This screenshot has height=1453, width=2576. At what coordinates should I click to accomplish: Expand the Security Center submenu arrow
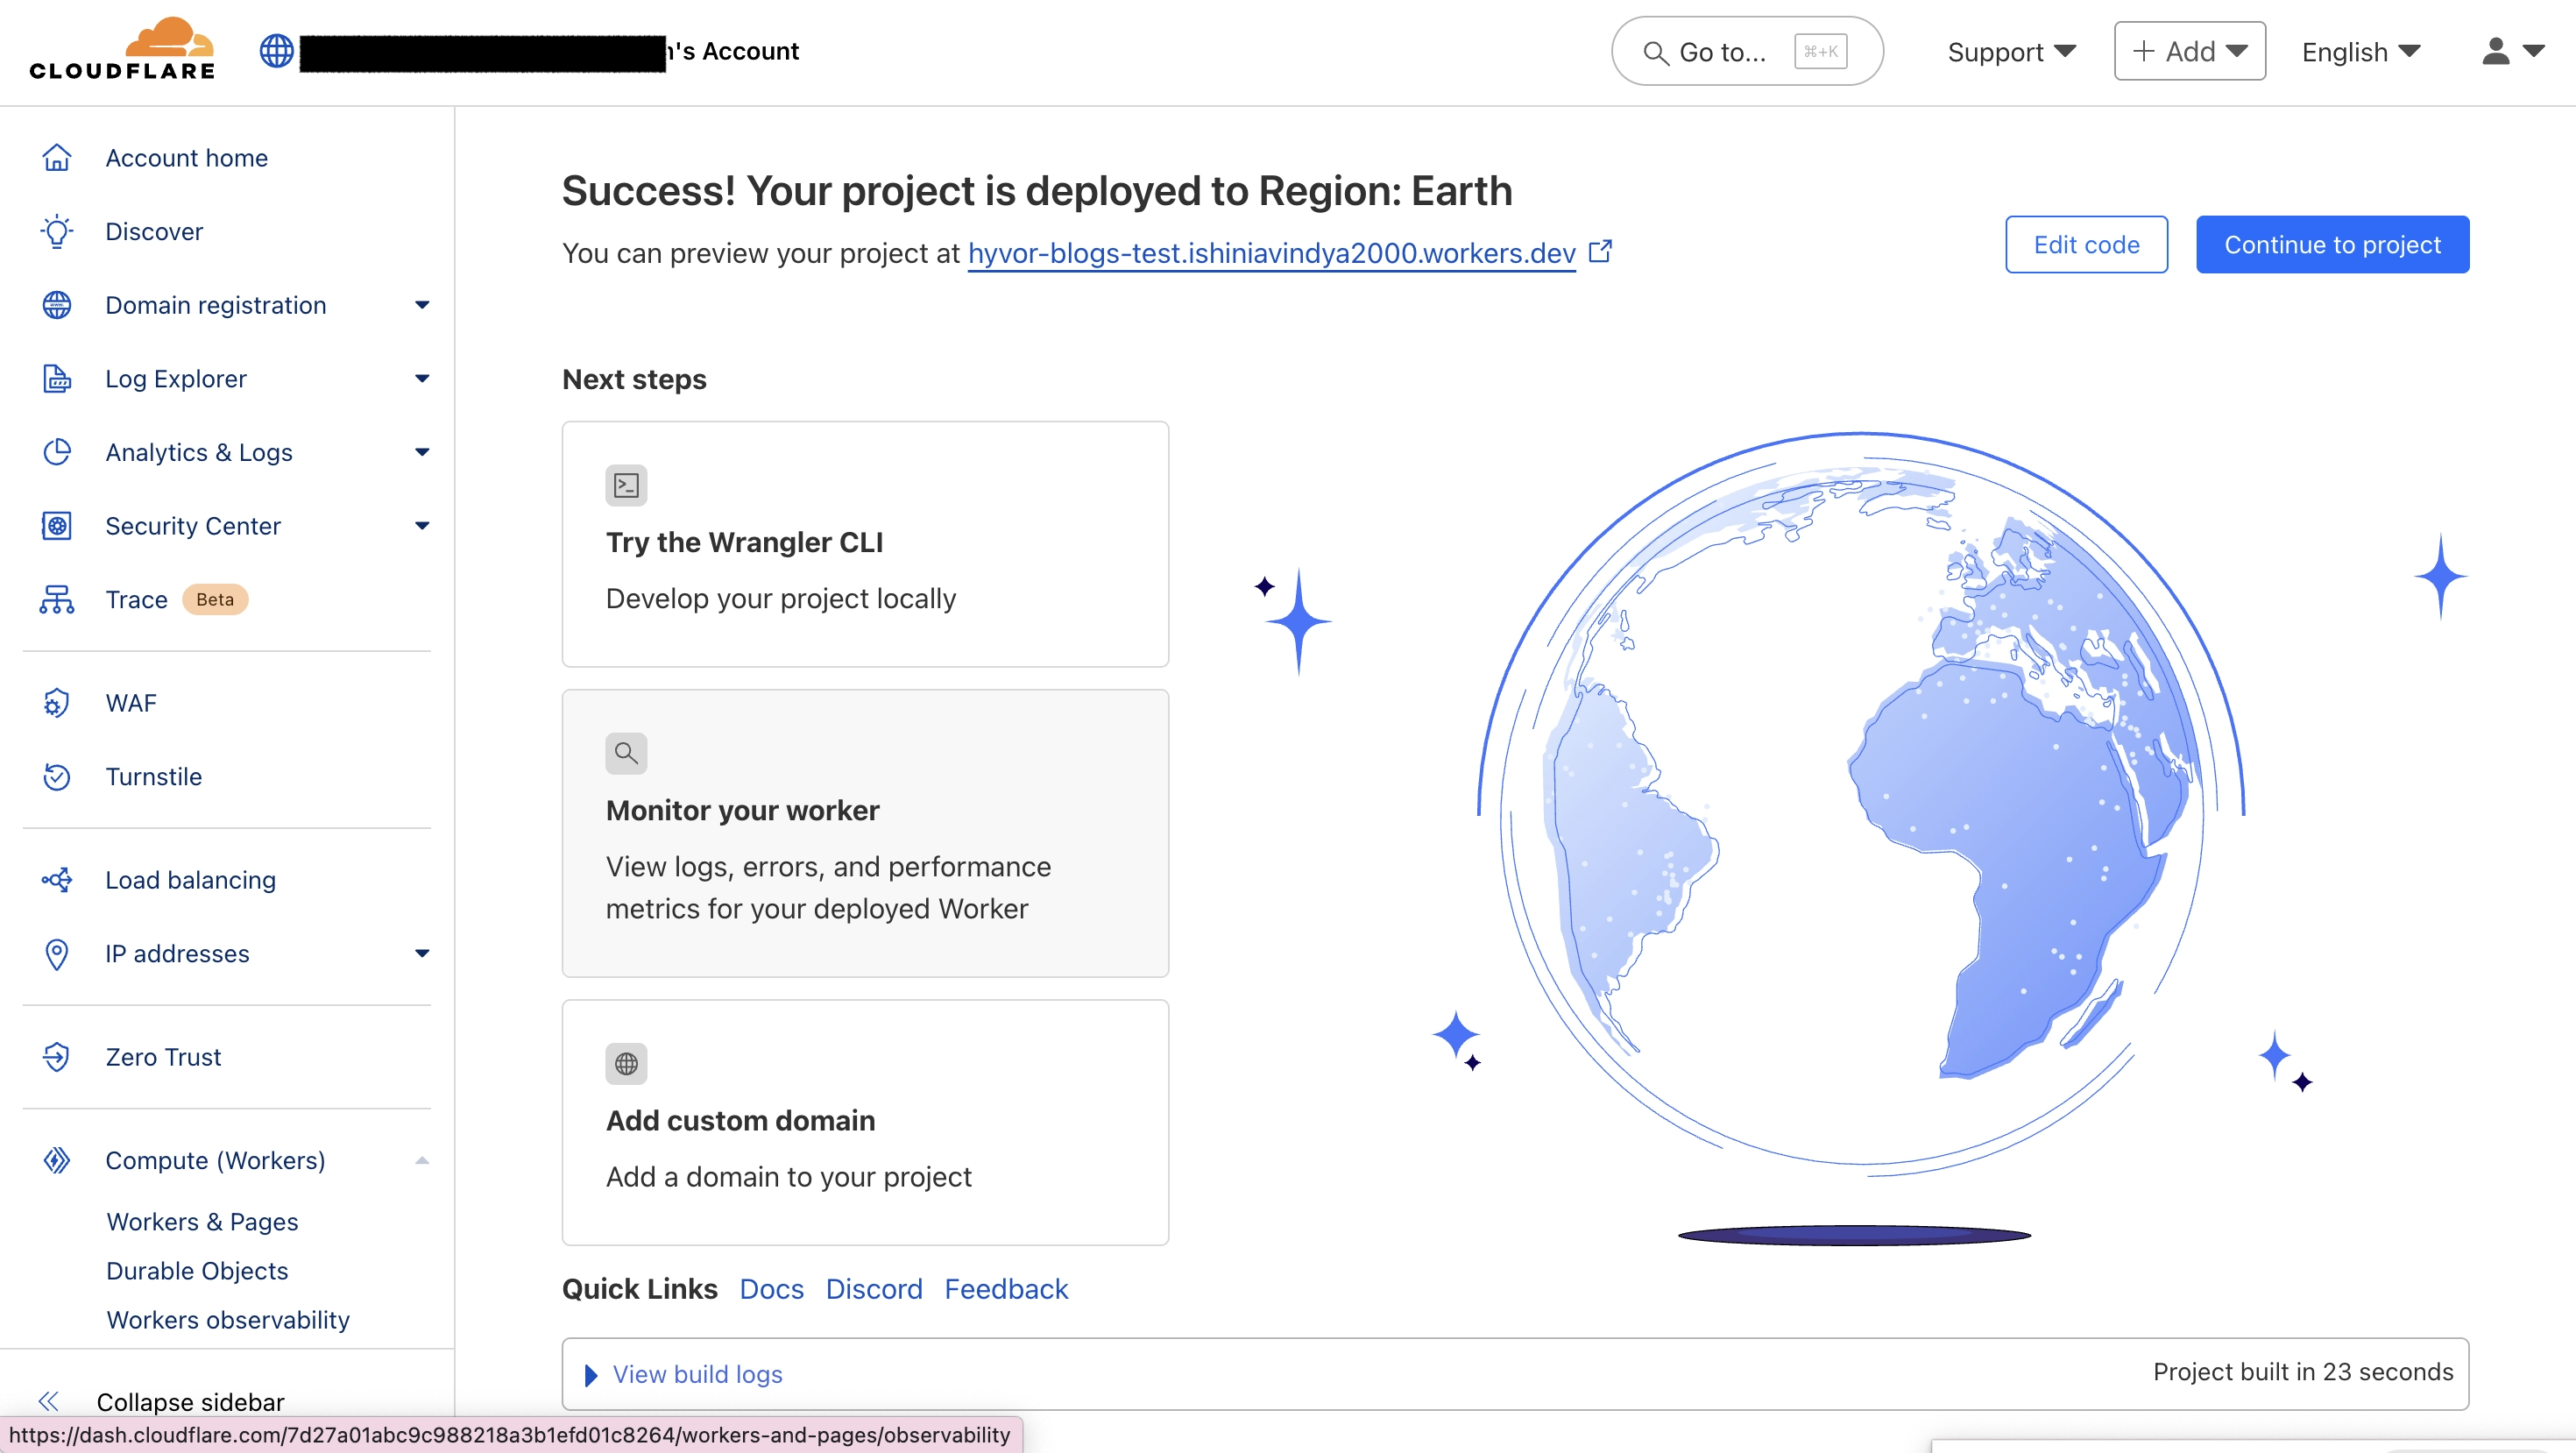pos(422,526)
